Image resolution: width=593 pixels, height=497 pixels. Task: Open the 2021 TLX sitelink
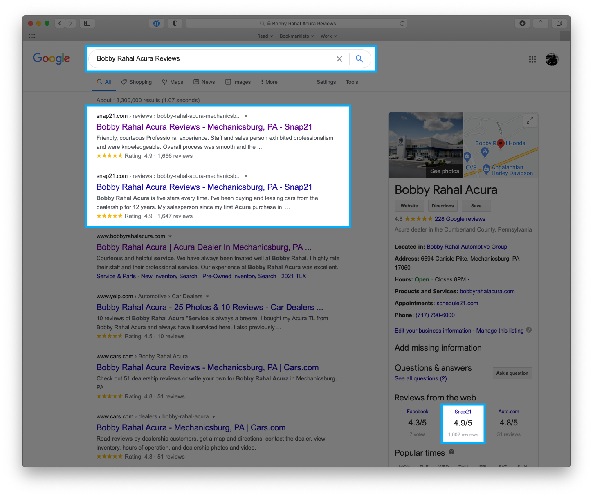coord(294,276)
